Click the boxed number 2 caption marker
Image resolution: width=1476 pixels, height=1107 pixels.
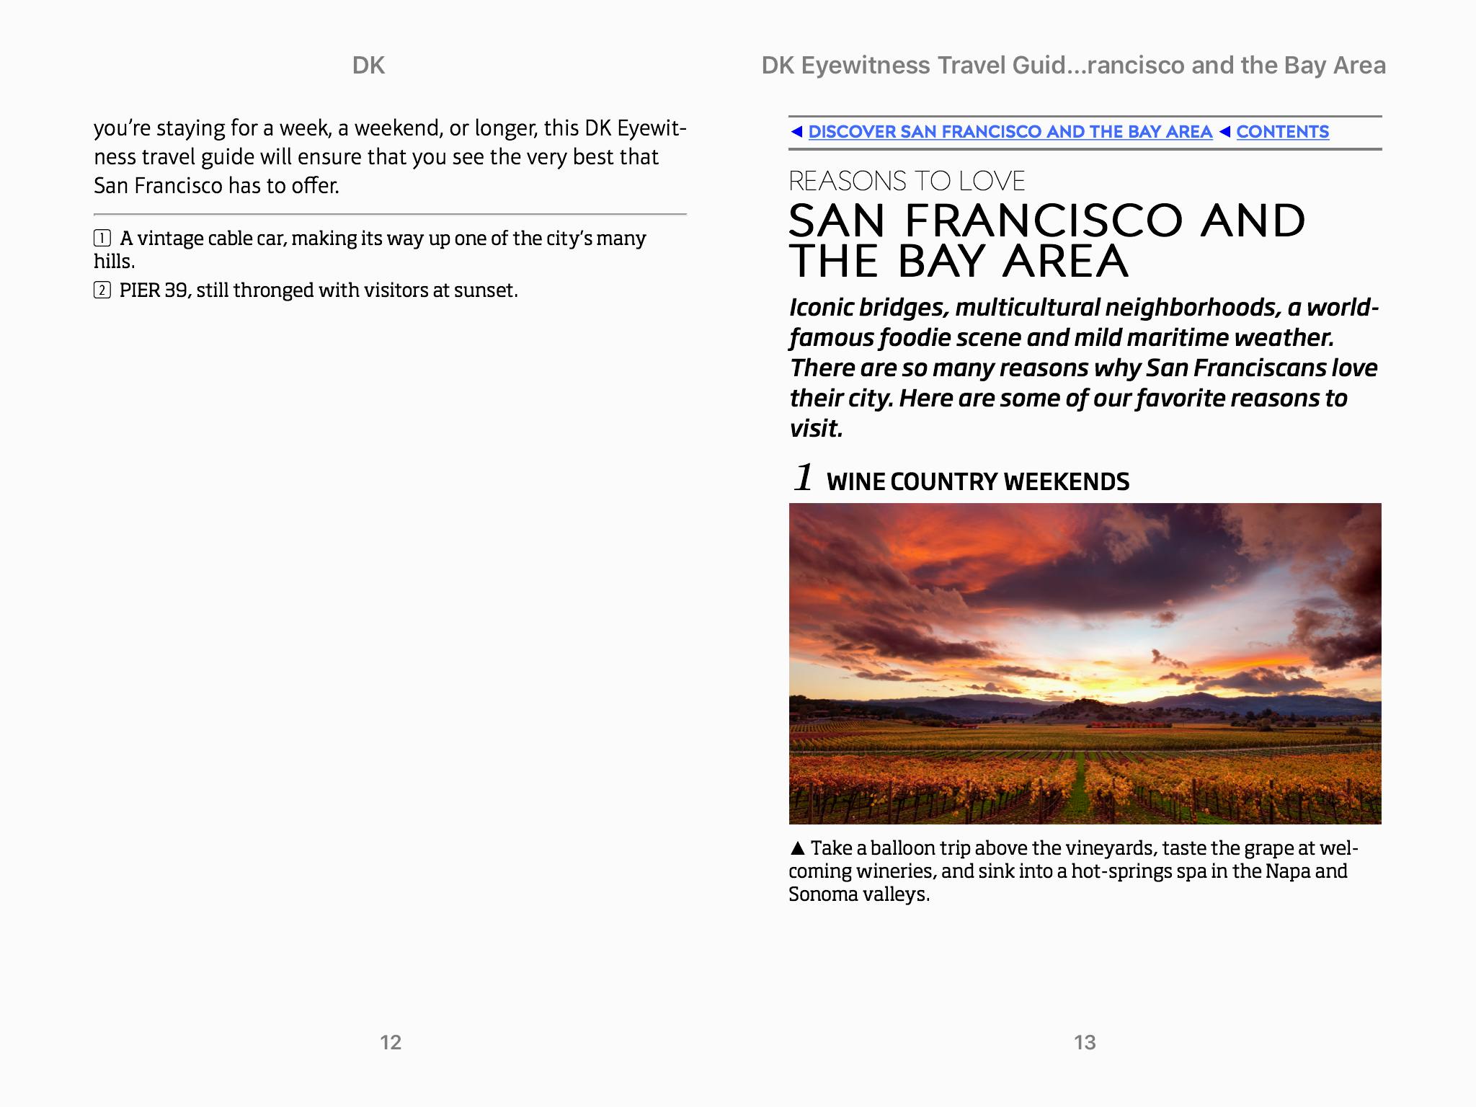pos(102,290)
